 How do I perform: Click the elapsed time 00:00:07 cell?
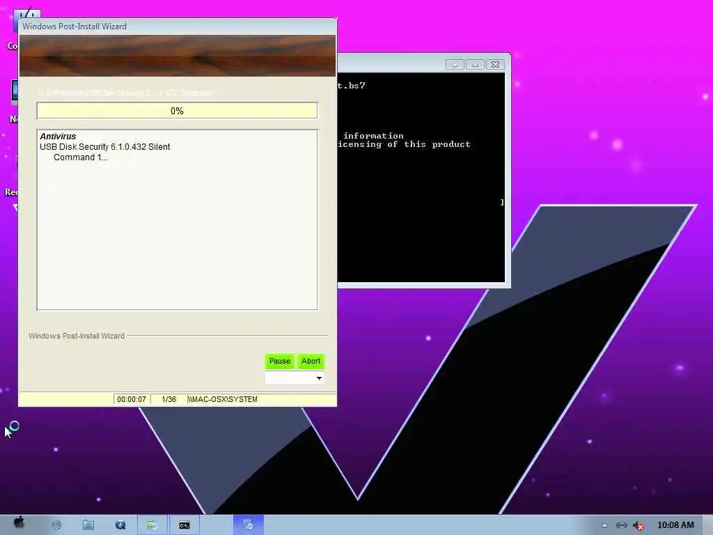tap(132, 399)
